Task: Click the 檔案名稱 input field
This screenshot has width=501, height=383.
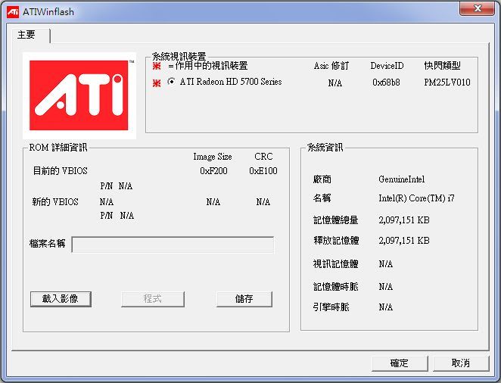Action: 173,244
